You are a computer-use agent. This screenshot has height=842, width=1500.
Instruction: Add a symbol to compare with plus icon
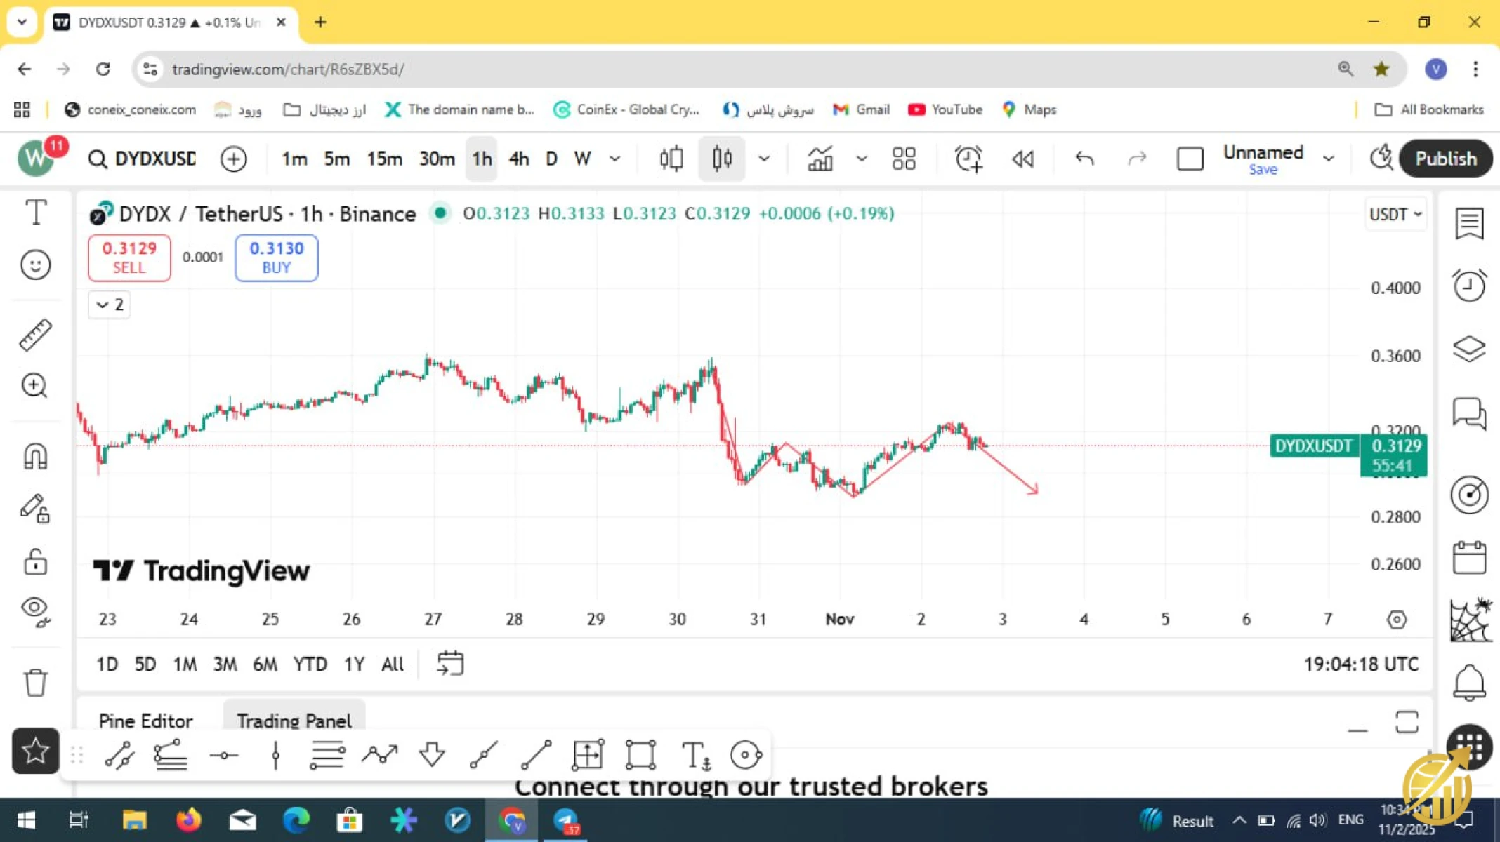(x=233, y=159)
